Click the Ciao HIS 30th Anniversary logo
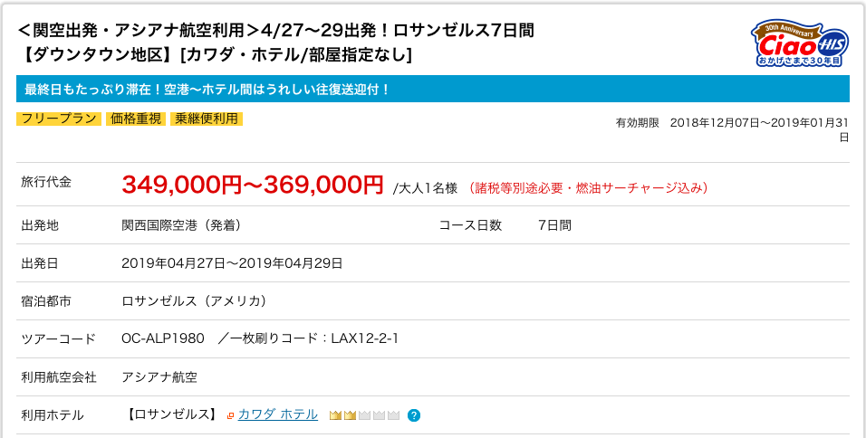Image resolution: width=866 pixels, height=438 pixels. coord(799,45)
